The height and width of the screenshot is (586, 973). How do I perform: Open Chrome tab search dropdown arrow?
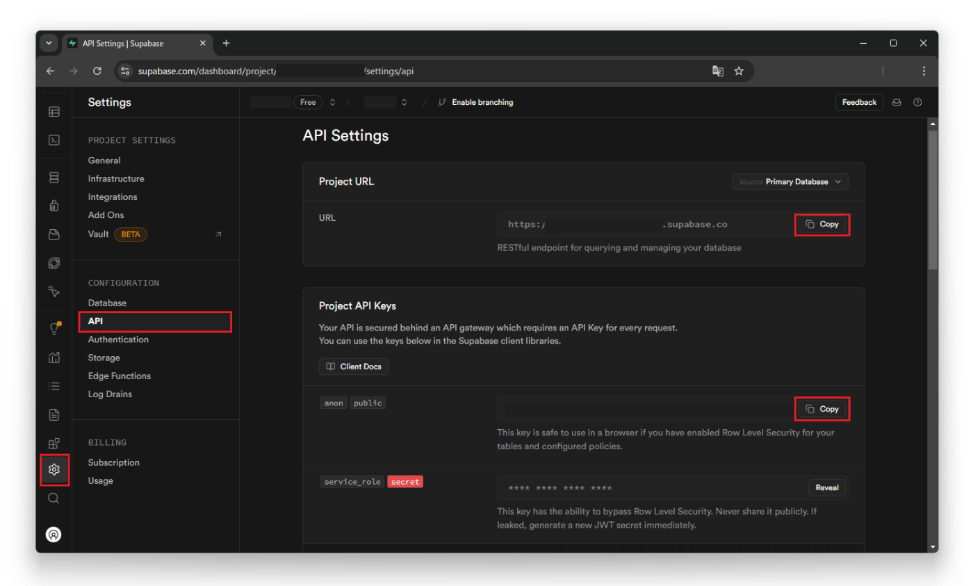coord(48,43)
